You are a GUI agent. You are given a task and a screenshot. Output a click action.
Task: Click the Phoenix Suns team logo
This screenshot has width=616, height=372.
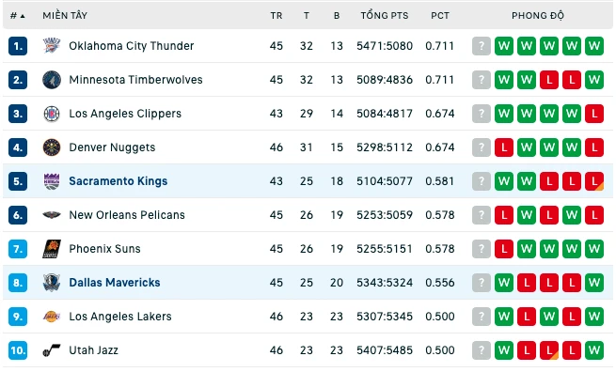click(x=52, y=249)
